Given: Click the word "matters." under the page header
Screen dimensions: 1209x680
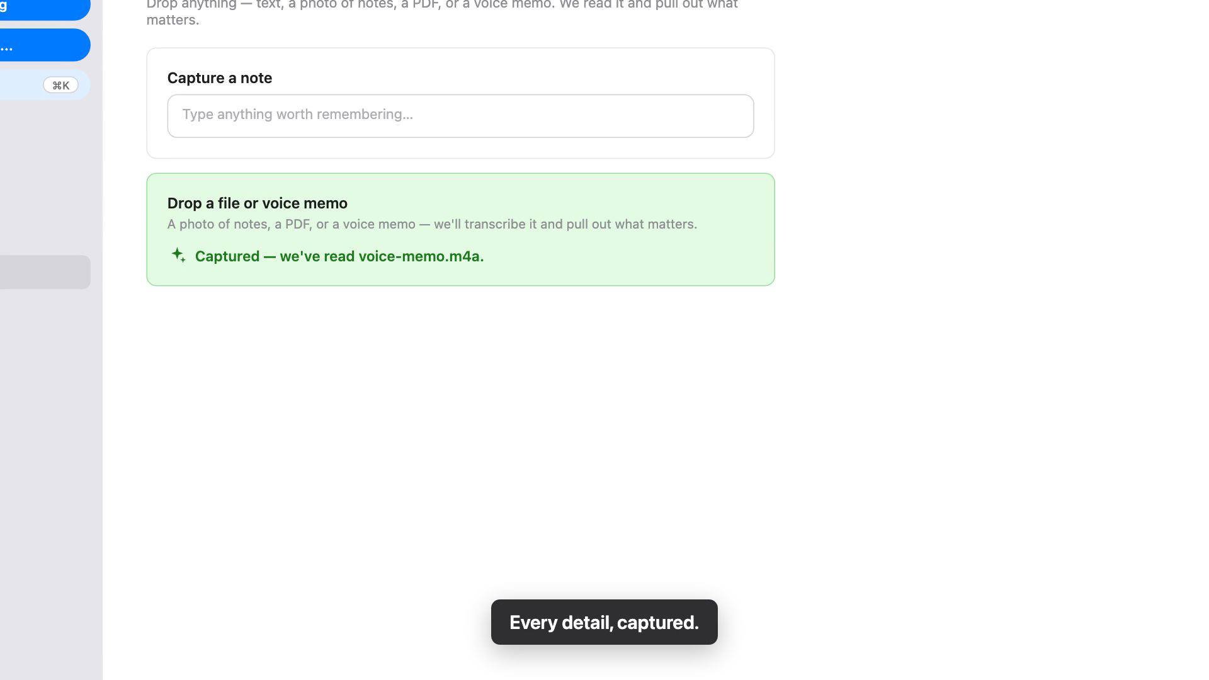Looking at the screenshot, I should coord(173,20).
